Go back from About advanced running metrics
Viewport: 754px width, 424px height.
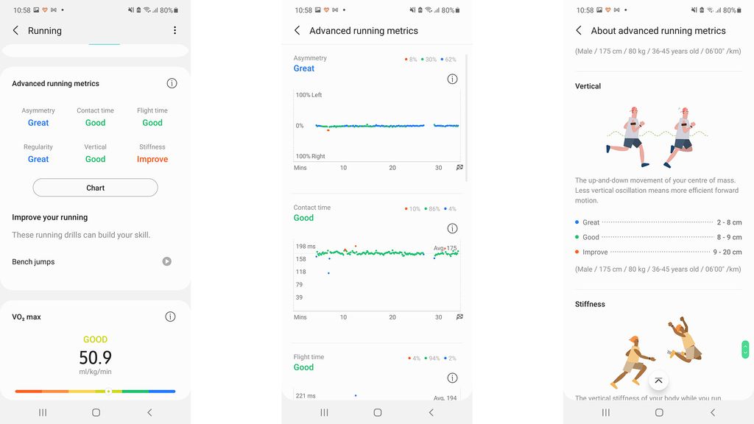(579, 31)
